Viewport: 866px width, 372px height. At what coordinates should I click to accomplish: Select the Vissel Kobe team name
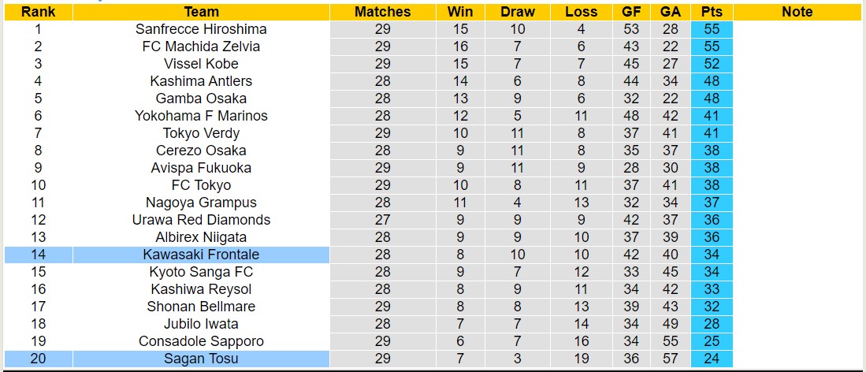pos(201,64)
